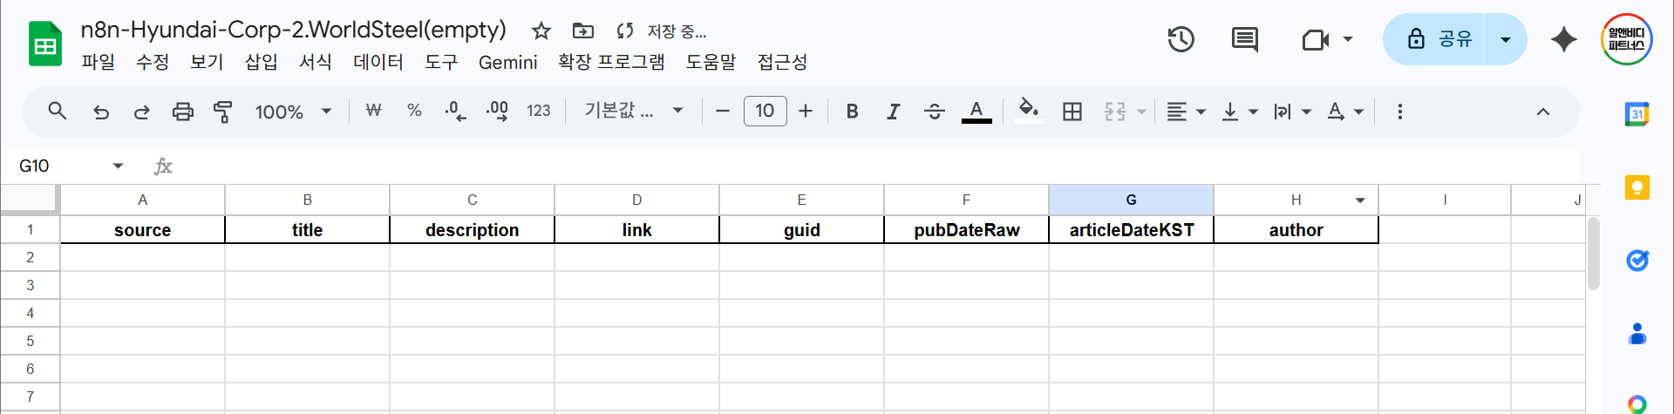Open the 보기 menu

pyautogui.click(x=207, y=62)
